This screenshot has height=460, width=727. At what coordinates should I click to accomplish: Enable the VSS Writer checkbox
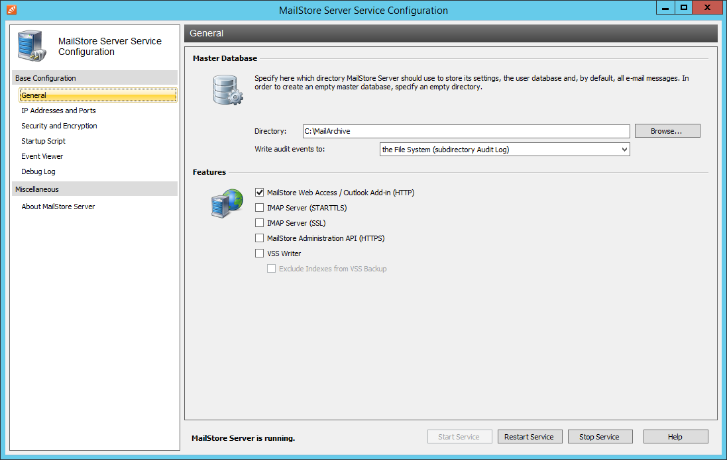(x=259, y=253)
